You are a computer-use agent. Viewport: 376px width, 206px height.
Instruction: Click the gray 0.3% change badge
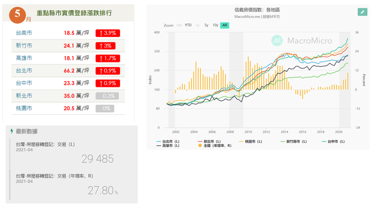pyautogui.click(x=107, y=96)
